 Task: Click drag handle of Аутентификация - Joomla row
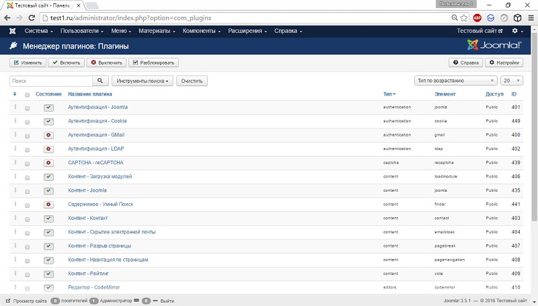tap(15, 107)
